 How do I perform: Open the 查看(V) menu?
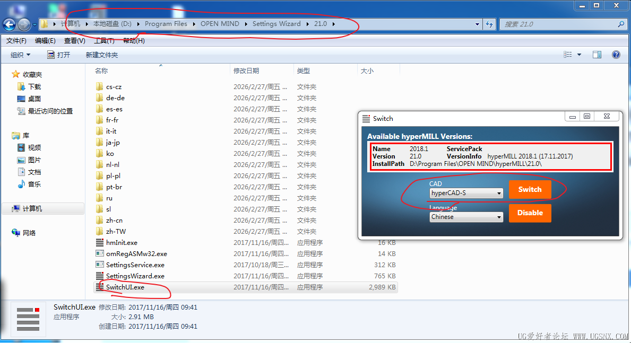[x=74, y=41]
